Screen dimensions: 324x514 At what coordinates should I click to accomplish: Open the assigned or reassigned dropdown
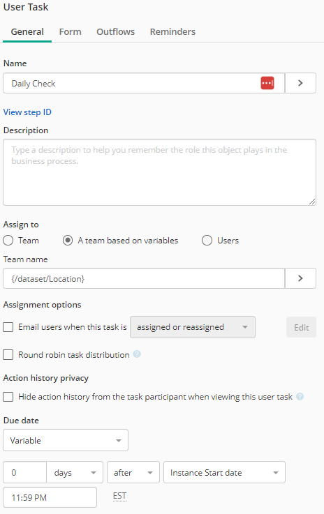point(193,327)
